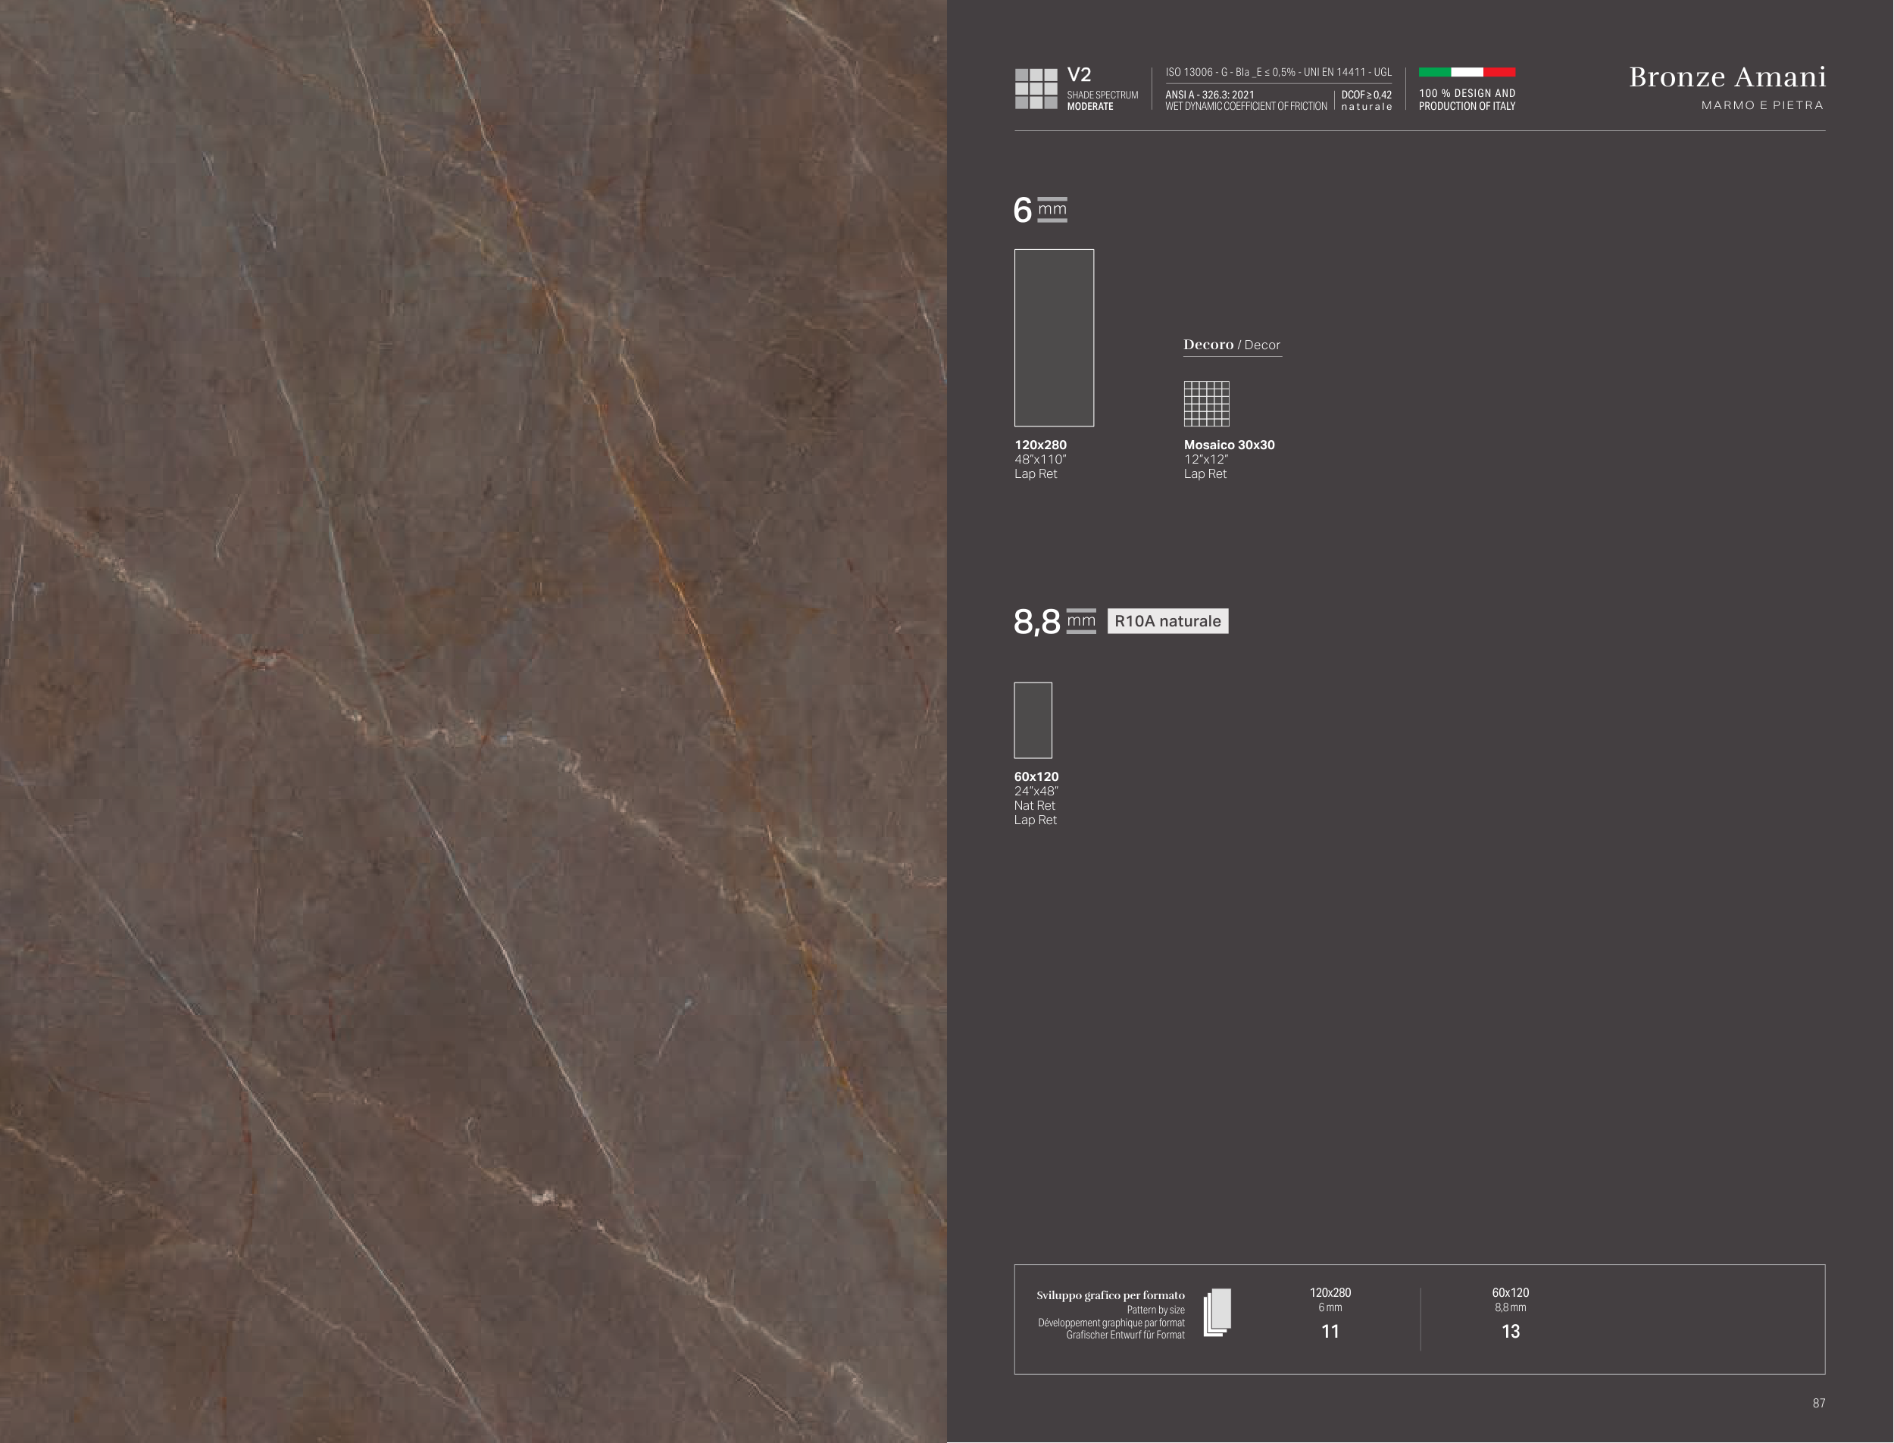Click the pattern count 11 for 120x280

[1330, 1332]
